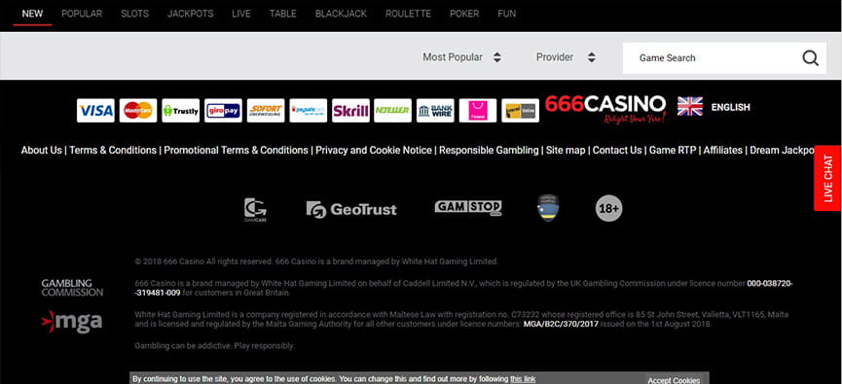
Task: Click the GamStop logo
Action: (x=468, y=207)
